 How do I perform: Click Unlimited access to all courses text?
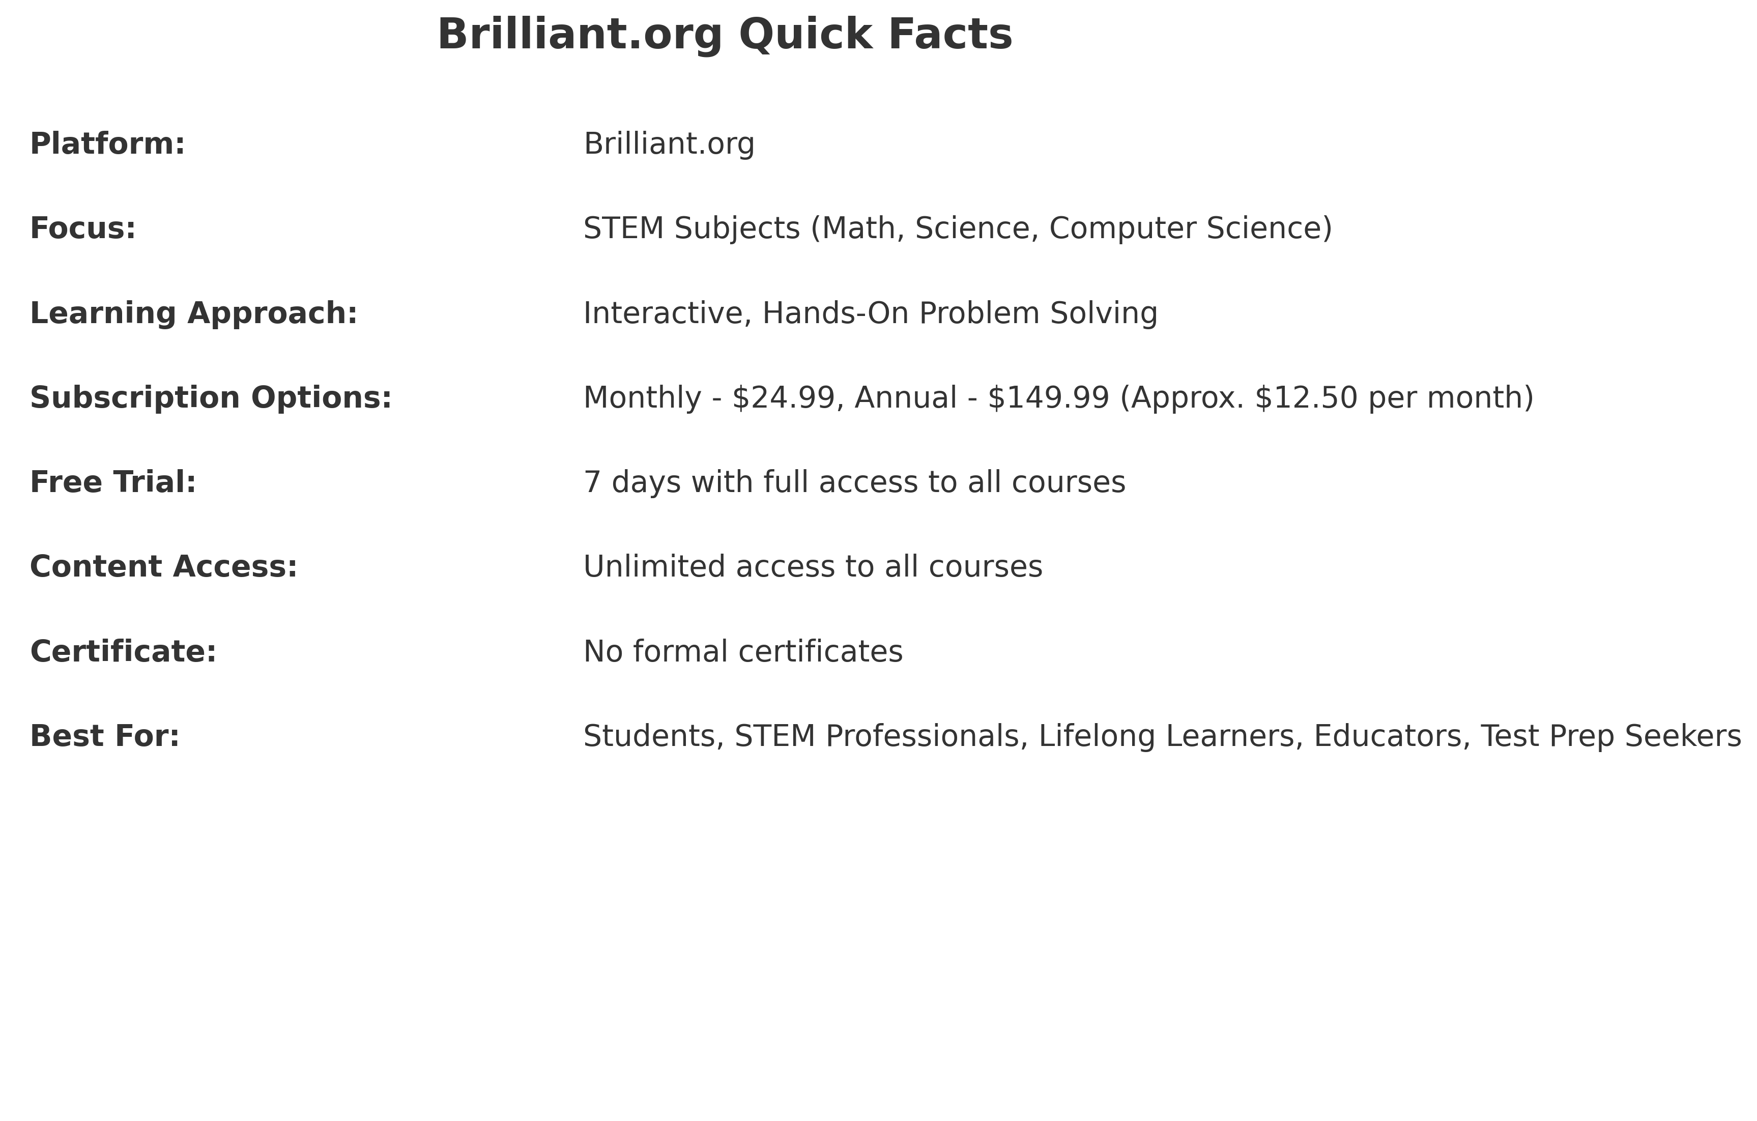[x=813, y=567]
